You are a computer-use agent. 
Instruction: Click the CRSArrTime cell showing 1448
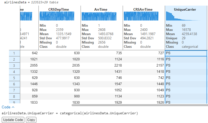[144, 84]
